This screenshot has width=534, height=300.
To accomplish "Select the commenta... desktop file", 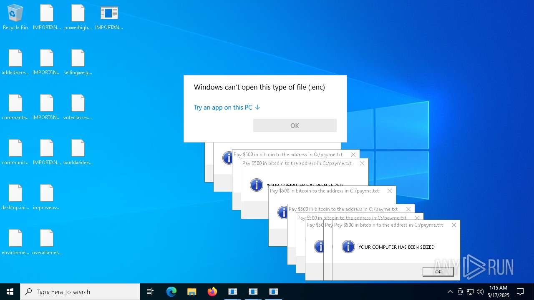I will coord(15,107).
